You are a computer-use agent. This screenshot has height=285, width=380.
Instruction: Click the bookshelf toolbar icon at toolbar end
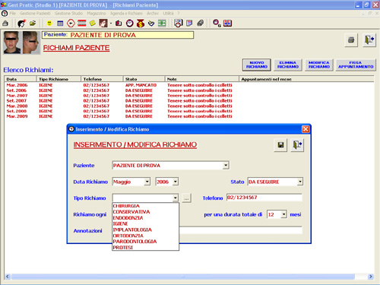click(227, 24)
